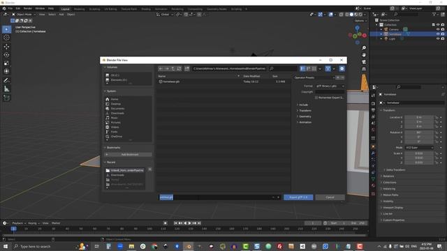Screen dimensions: 447x251
Task: Open the File menu
Action: [10, 8]
